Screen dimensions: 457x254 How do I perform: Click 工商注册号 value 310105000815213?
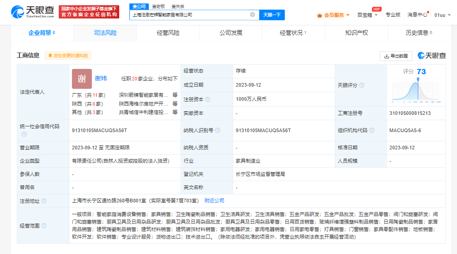410,113
